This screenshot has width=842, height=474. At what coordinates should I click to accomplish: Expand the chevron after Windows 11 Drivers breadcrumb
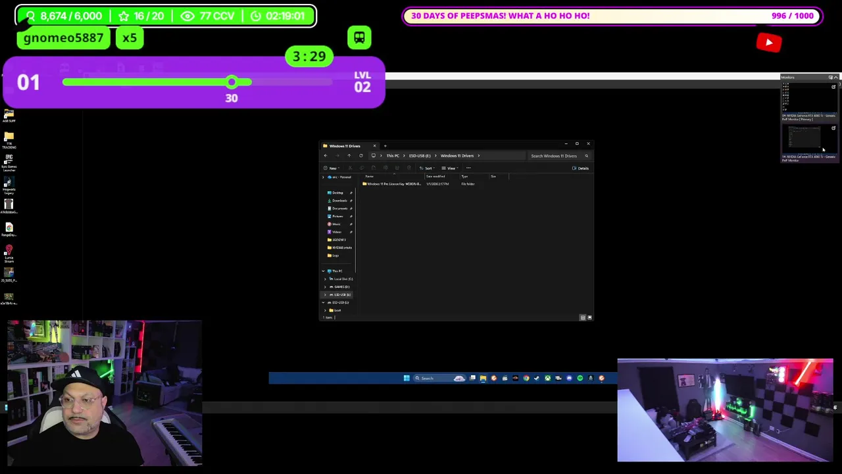point(479,156)
